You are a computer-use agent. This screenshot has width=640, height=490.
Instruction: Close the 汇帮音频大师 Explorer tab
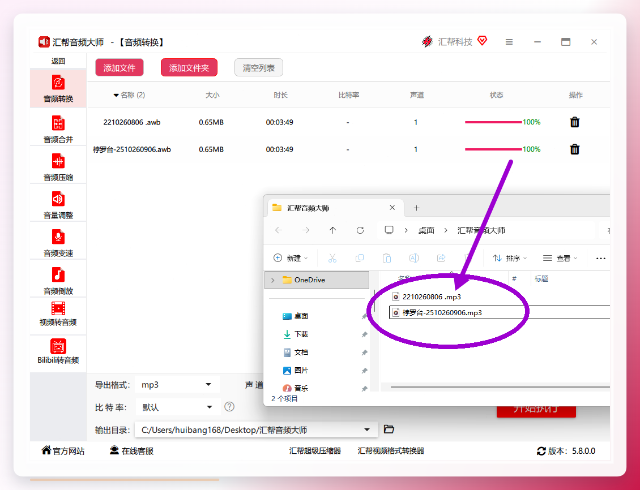(x=392, y=208)
